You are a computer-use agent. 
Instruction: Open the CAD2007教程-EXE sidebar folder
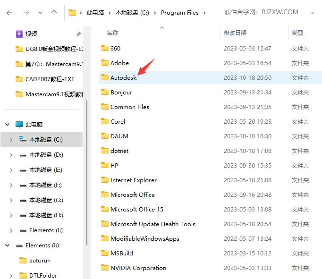[45, 79]
